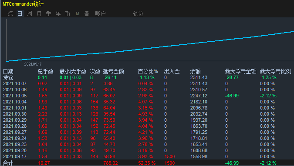The image size is (294, 166).
Task: Click the 合计 totals row label
Action: [8, 163]
